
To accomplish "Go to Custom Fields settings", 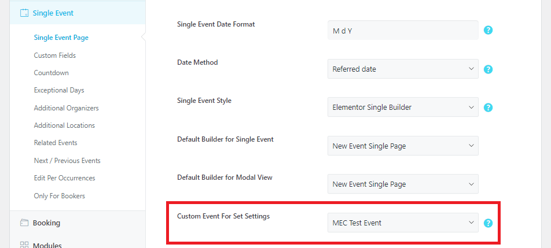I will click(x=55, y=55).
